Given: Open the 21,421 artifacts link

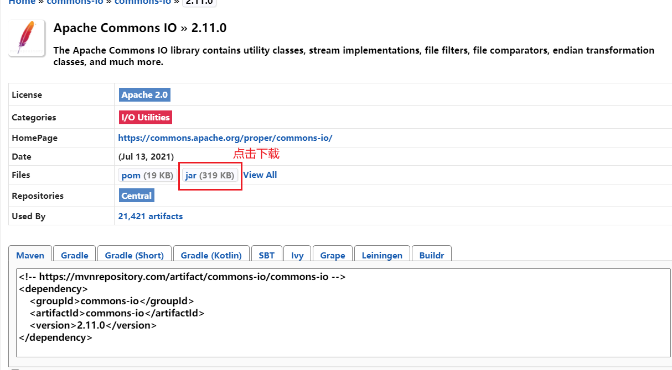Looking at the screenshot, I should [x=150, y=216].
